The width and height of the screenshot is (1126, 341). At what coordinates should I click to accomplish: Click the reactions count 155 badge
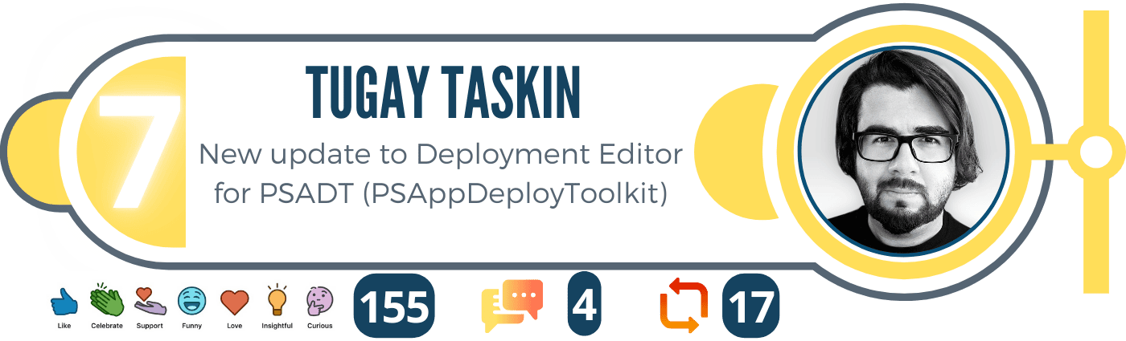(x=394, y=305)
